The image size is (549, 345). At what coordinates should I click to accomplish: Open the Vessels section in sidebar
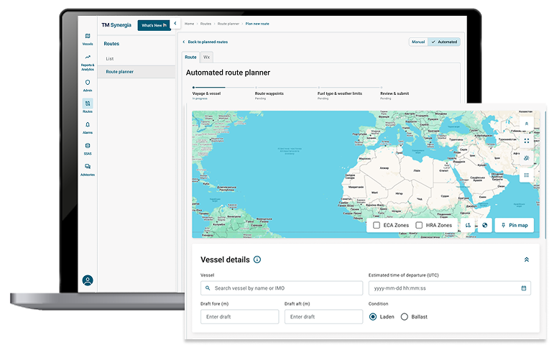pyautogui.click(x=87, y=37)
